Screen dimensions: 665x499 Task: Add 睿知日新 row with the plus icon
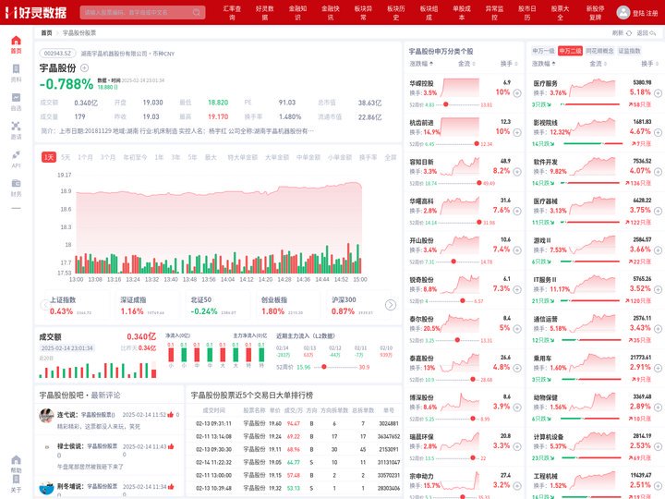coord(517,172)
